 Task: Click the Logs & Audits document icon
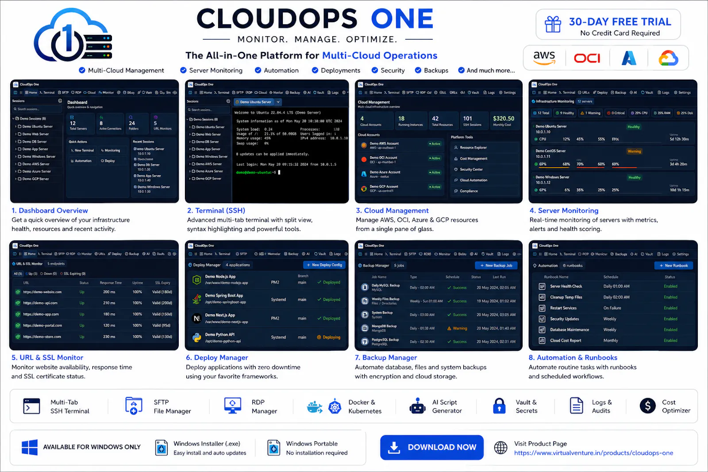pyautogui.click(x=576, y=406)
